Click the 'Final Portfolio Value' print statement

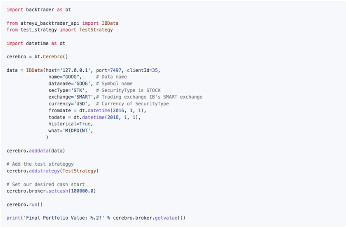click(x=96, y=218)
